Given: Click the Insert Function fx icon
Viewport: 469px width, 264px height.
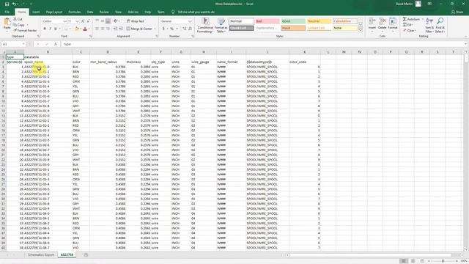Looking at the screenshot, I should (56, 44).
